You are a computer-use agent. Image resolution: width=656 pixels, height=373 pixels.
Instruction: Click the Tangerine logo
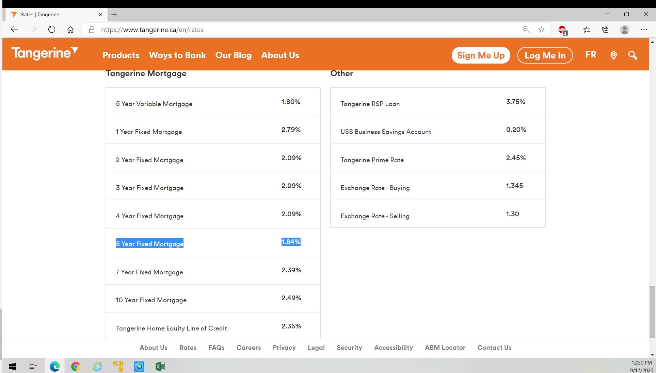[45, 53]
